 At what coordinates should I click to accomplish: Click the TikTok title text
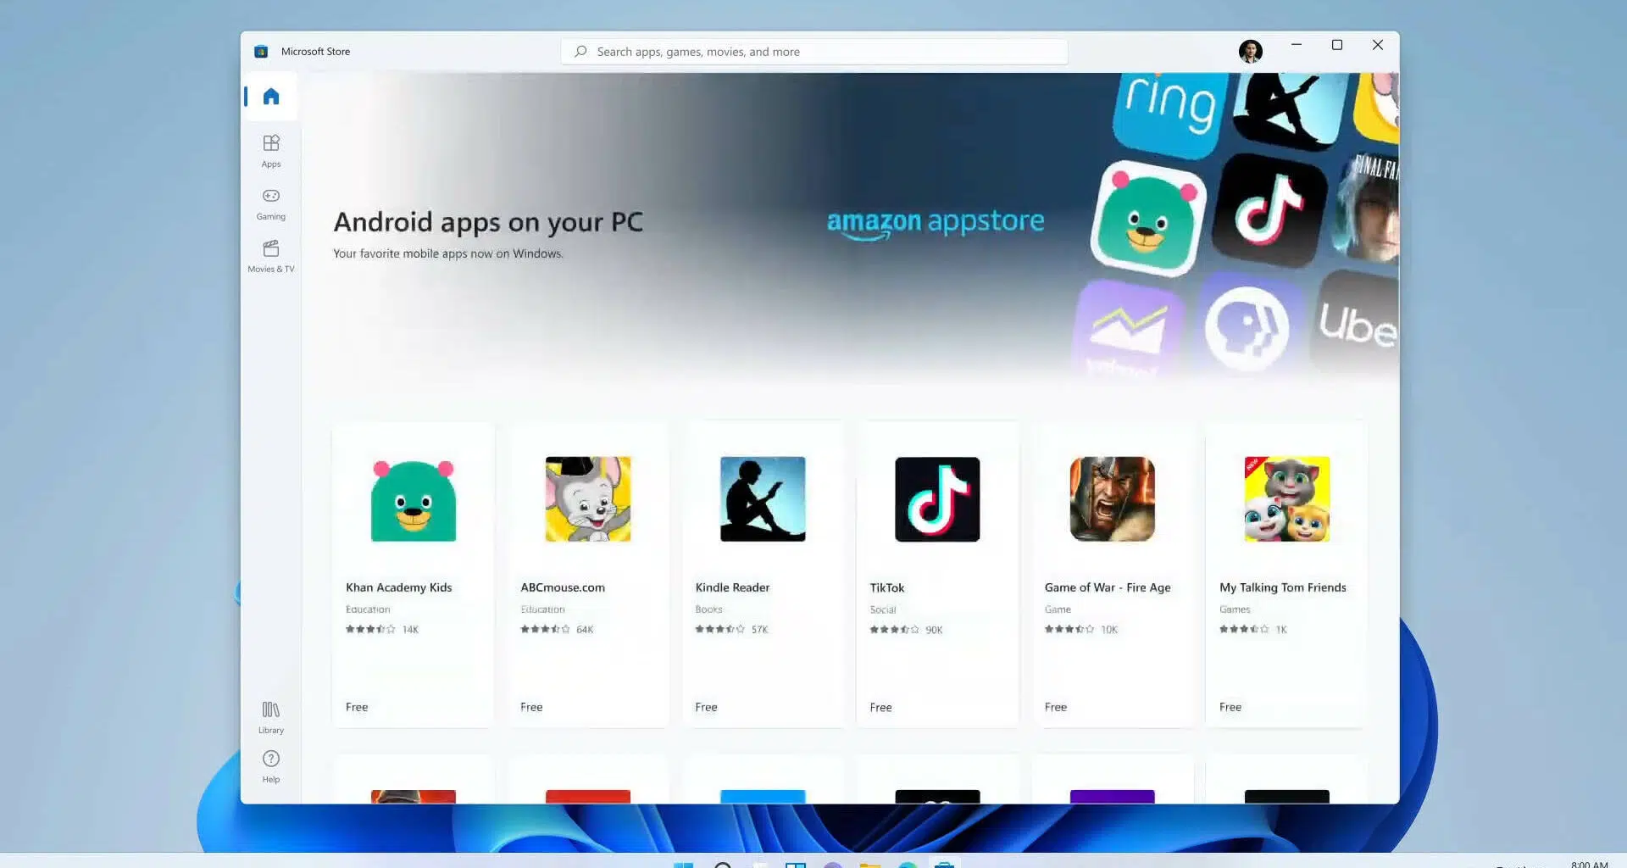coord(887,587)
